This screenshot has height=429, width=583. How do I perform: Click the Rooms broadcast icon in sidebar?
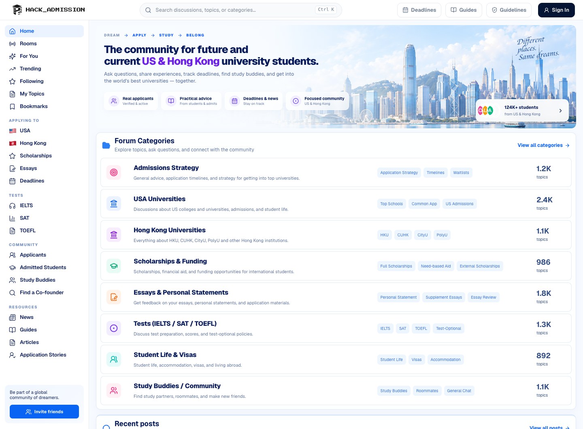click(x=13, y=44)
